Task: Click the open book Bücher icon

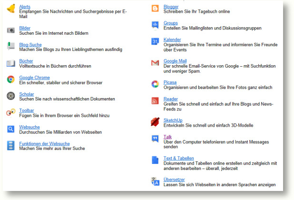Action: point(10,63)
